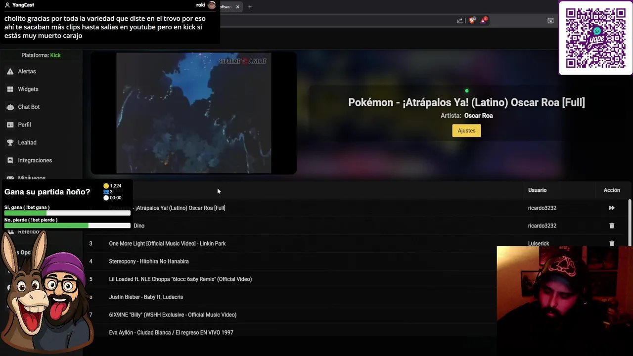Select the Chat Bot robot icon
The height and width of the screenshot is (356, 633).
pyautogui.click(x=10, y=107)
